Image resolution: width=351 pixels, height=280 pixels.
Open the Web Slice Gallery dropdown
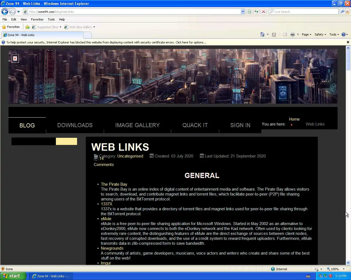tap(80, 27)
